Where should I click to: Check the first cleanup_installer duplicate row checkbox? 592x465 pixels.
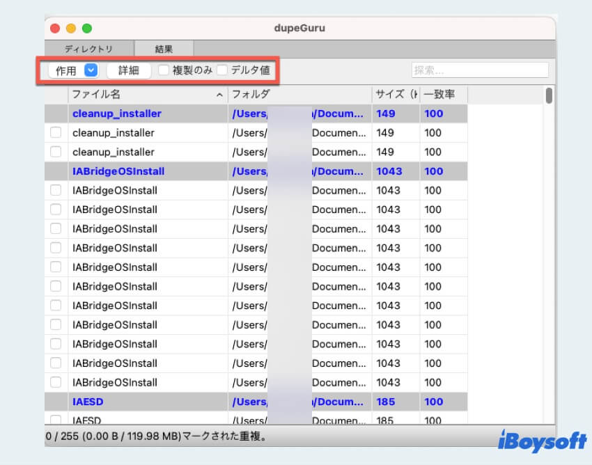tap(55, 132)
